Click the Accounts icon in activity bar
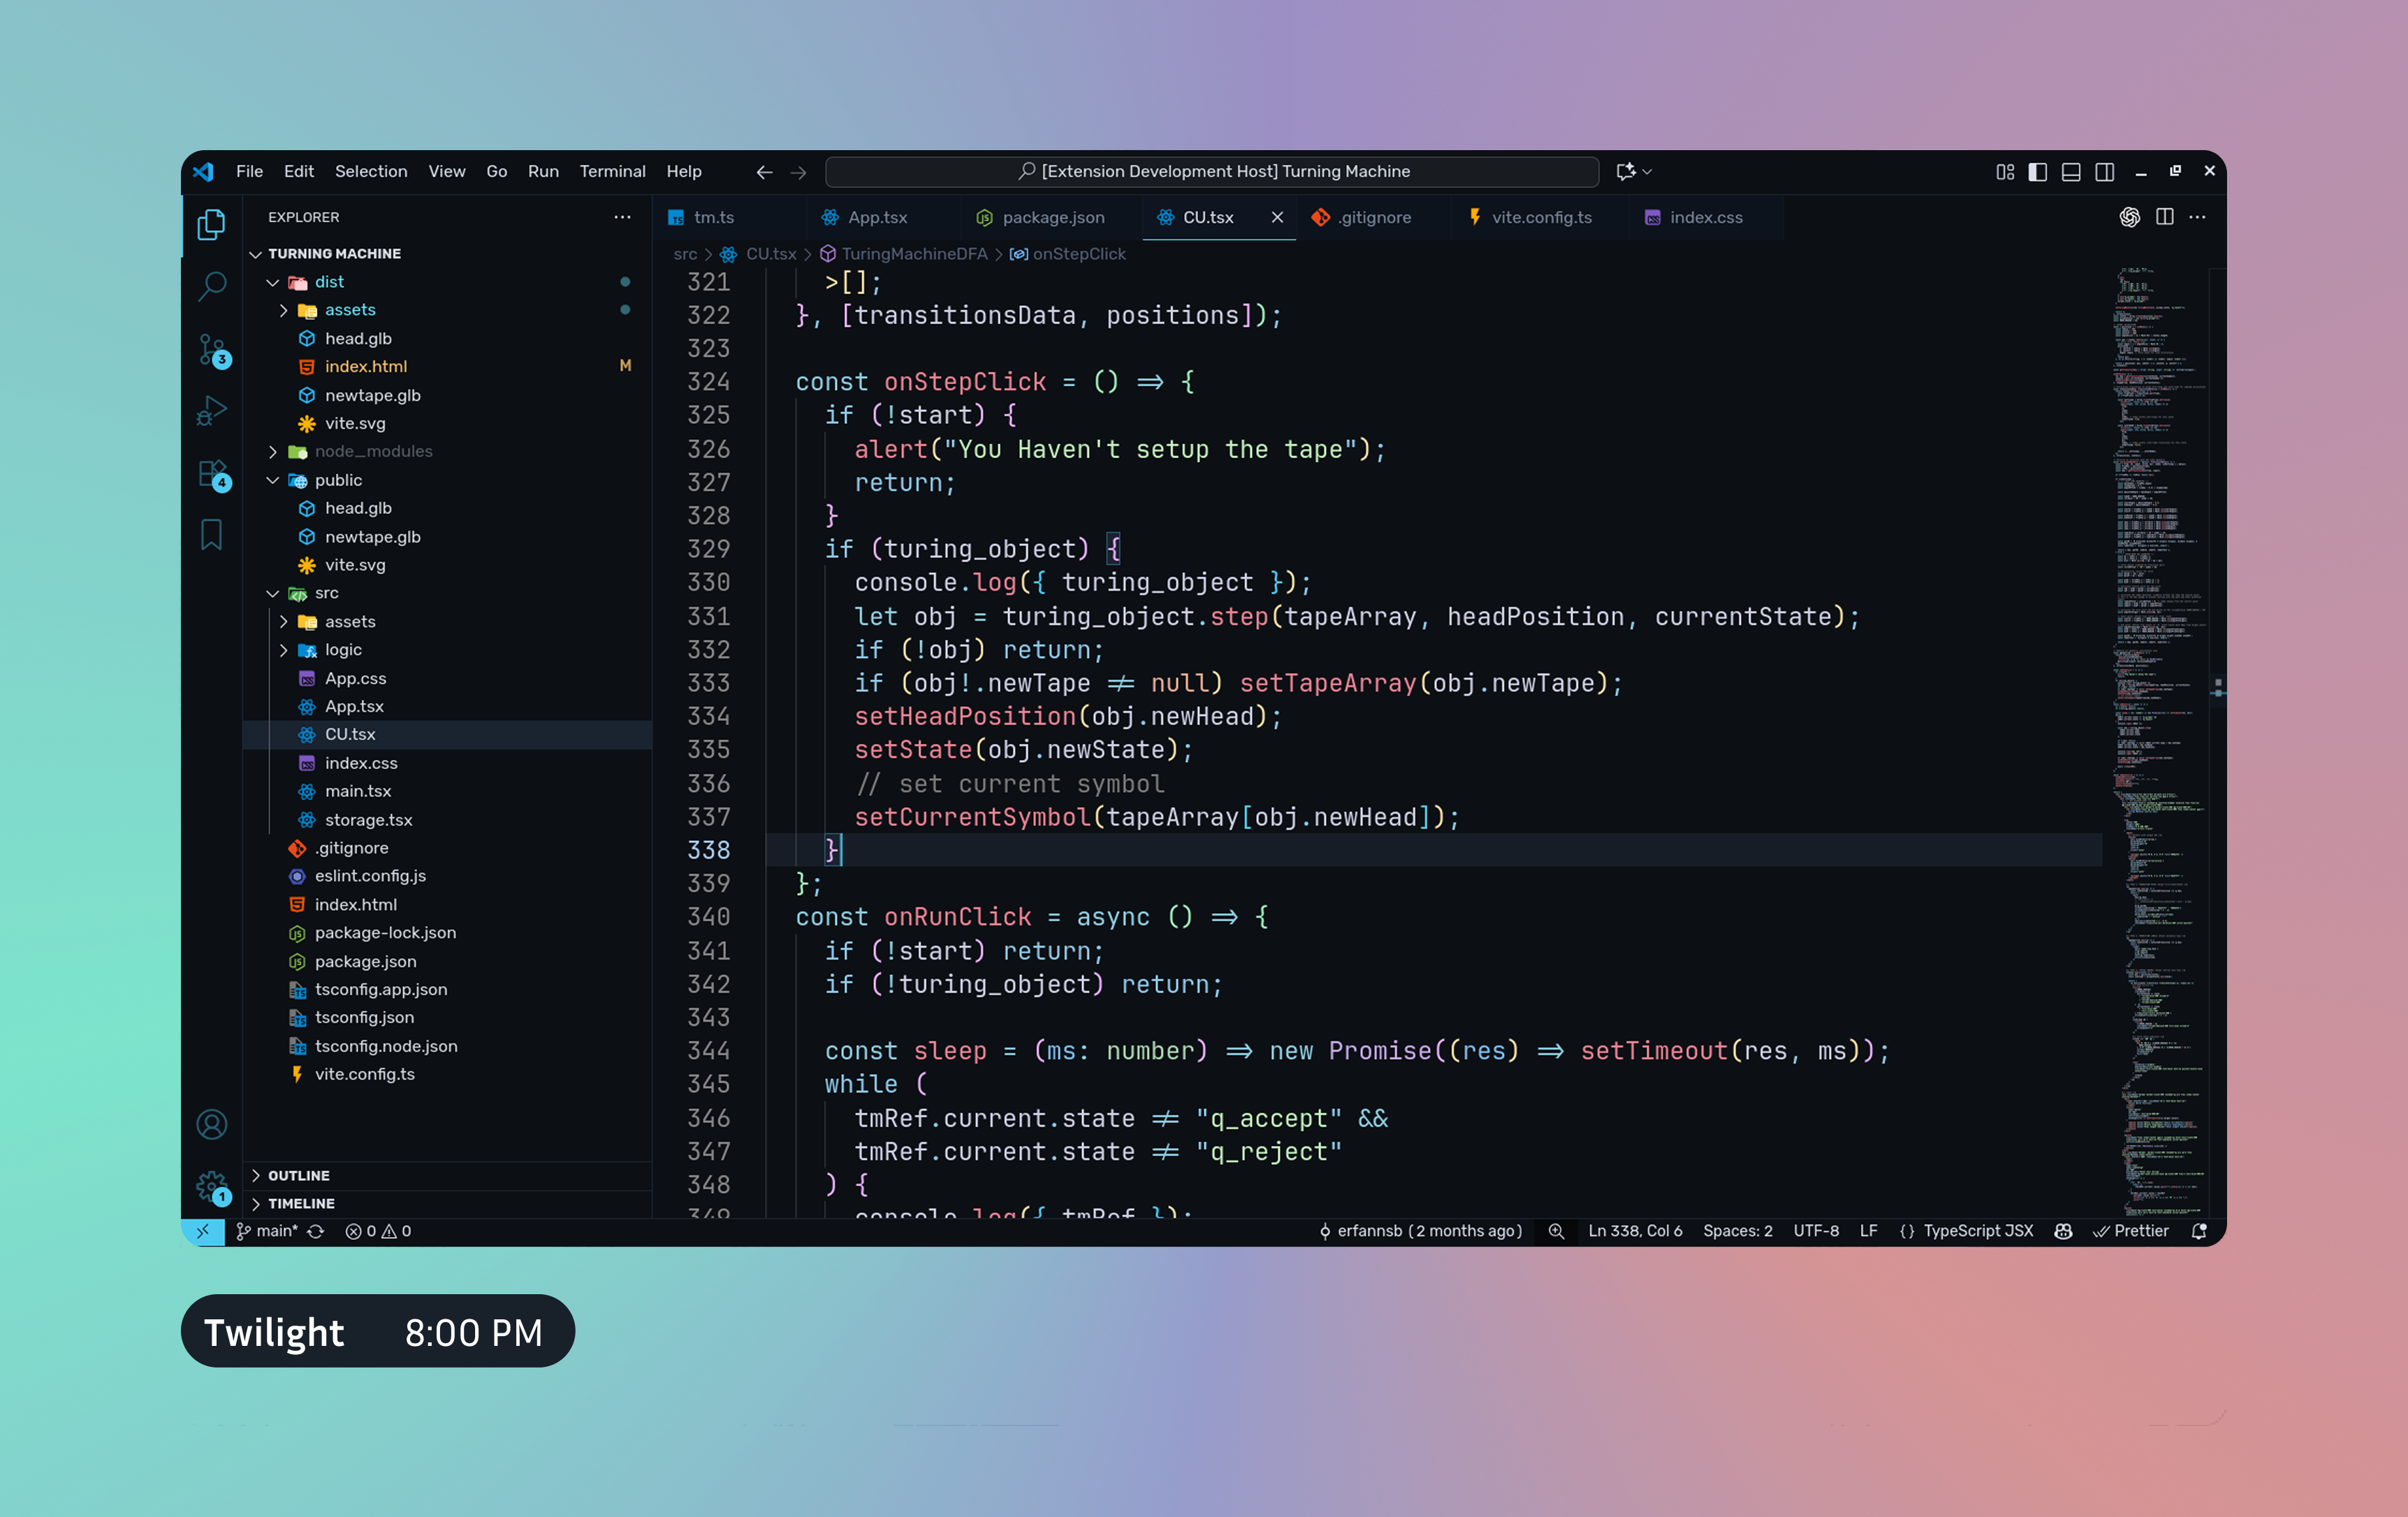The image size is (2408, 1517). [x=211, y=1124]
